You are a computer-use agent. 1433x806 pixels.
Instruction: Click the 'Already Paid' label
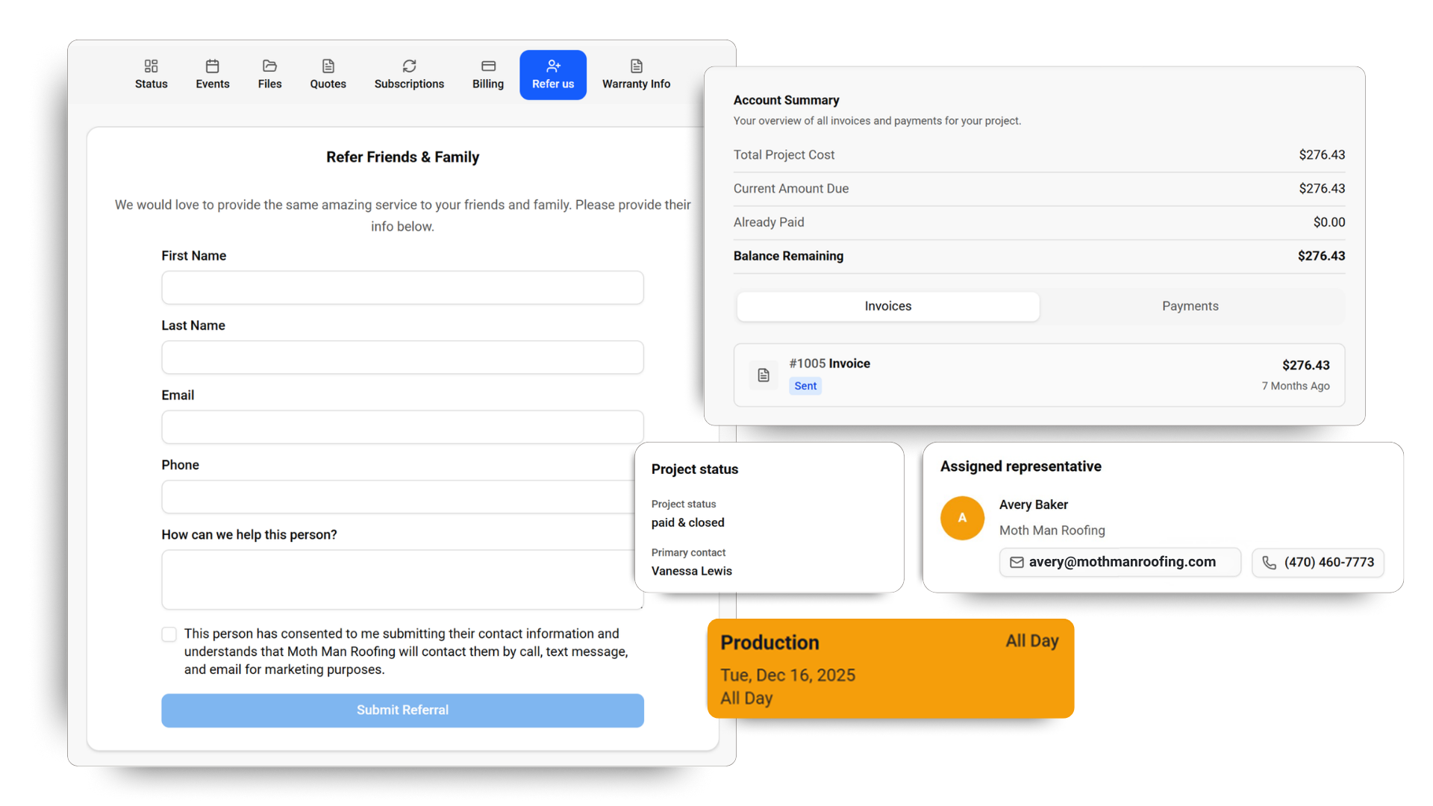769,222
